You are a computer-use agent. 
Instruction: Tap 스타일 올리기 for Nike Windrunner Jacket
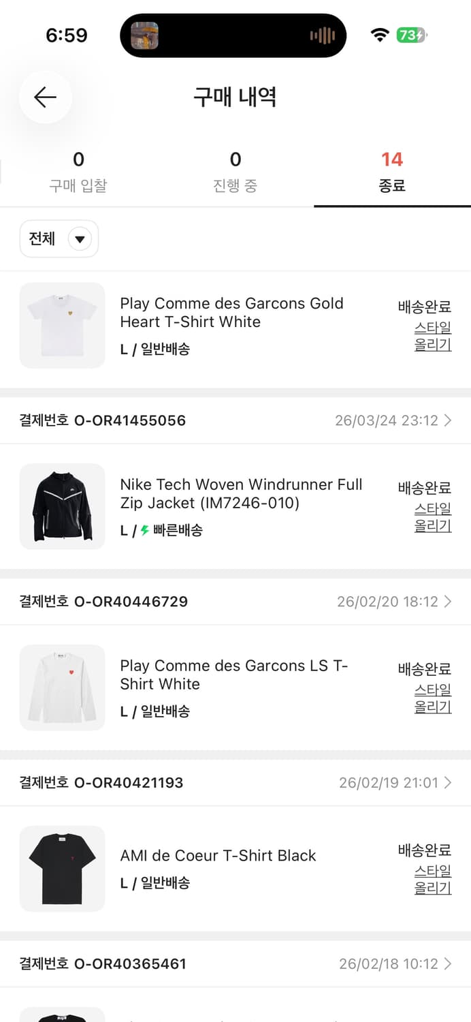point(433,517)
